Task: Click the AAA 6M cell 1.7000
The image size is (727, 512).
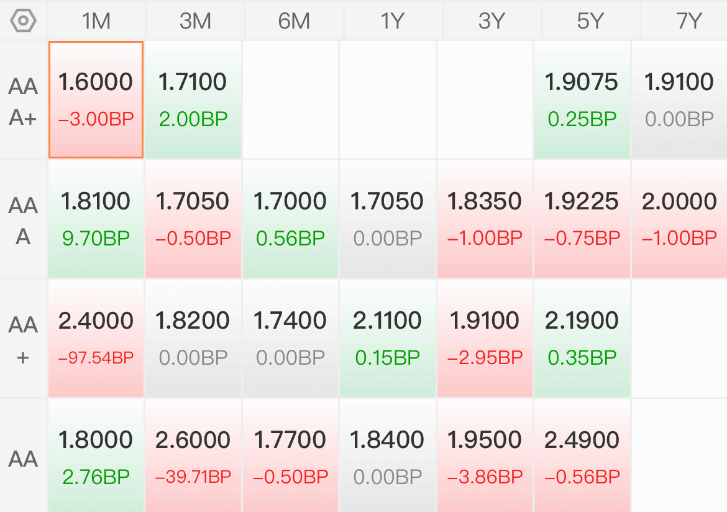Action: click(290, 219)
